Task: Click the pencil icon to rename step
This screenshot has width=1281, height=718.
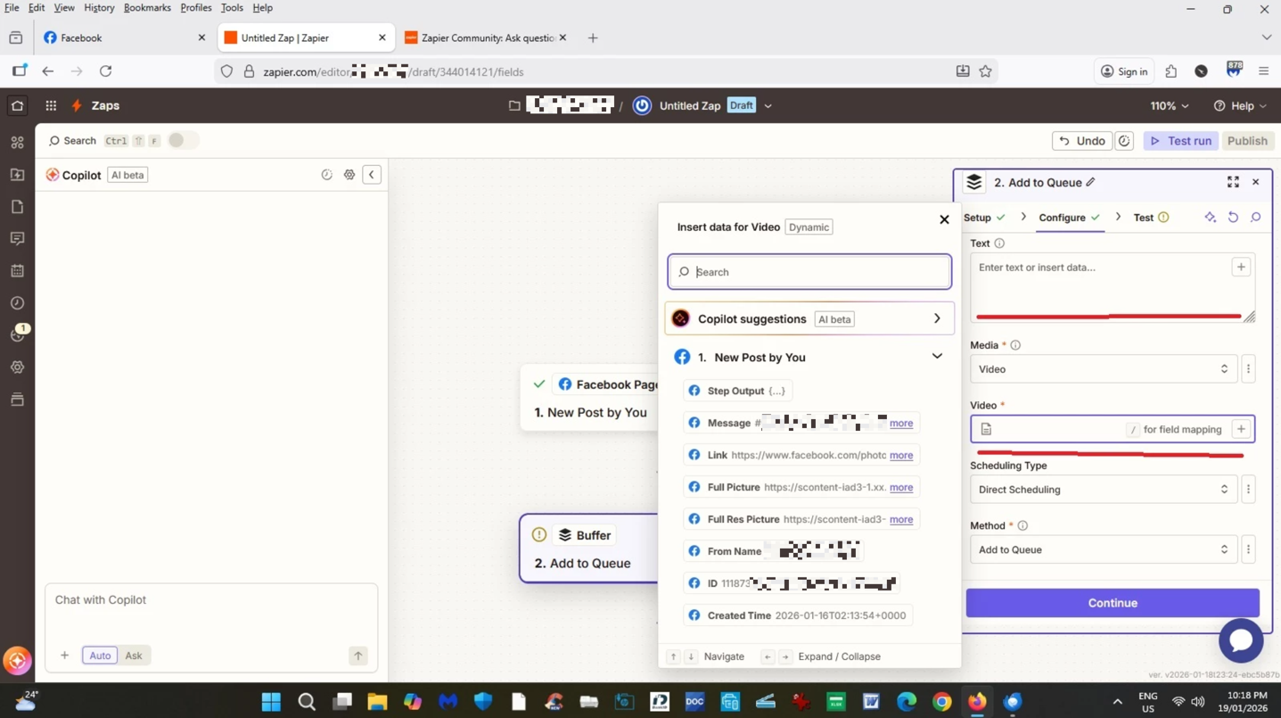Action: point(1090,183)
